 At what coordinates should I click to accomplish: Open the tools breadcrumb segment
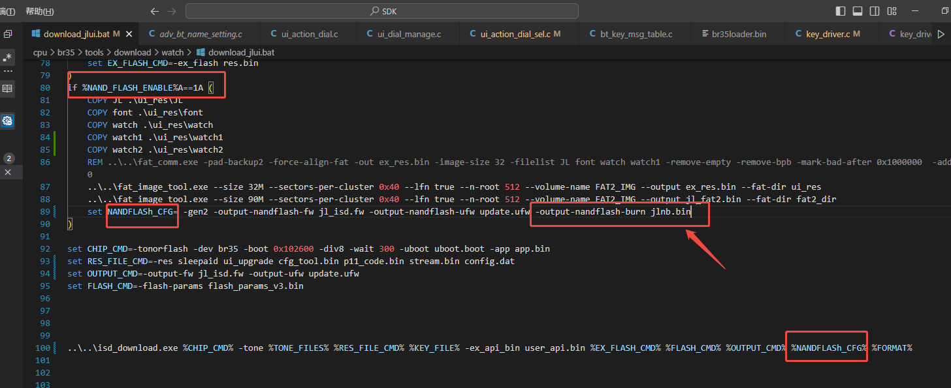pos(95,52)
